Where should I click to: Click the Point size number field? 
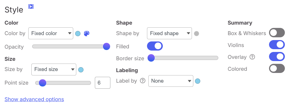103,83
